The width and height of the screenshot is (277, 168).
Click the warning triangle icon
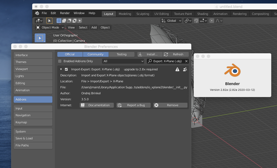click(x=177, y=70)
